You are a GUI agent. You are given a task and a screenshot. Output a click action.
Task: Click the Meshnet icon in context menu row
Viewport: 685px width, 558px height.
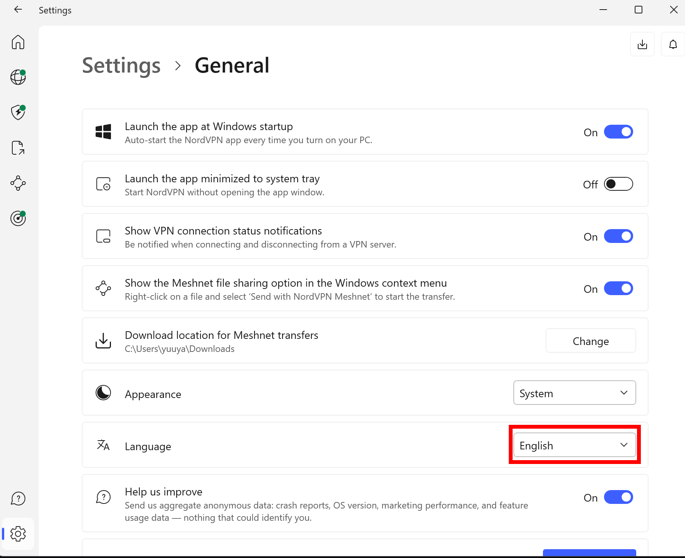click(103, 288)
